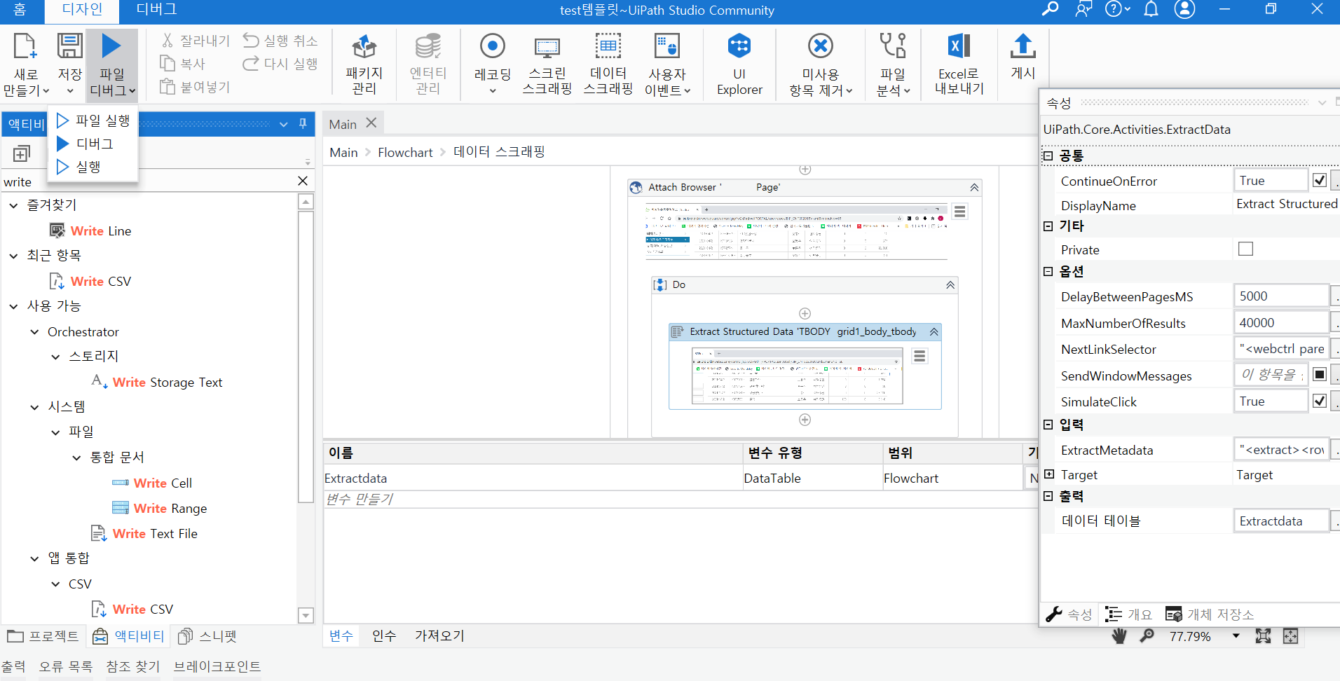Click 미사용 항목 제거 remove unused
Image resolution: width=1340 pixels, height=681 pixels.
click(x=821, y=64)
